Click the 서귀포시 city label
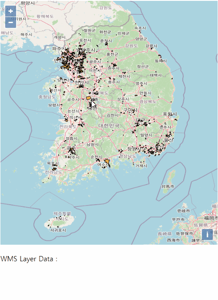The width and height of the screenshot is (218, 300). pos(58,230)
